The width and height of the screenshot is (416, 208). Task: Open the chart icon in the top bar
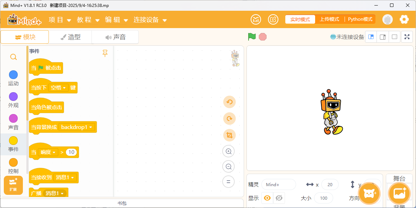256,19
